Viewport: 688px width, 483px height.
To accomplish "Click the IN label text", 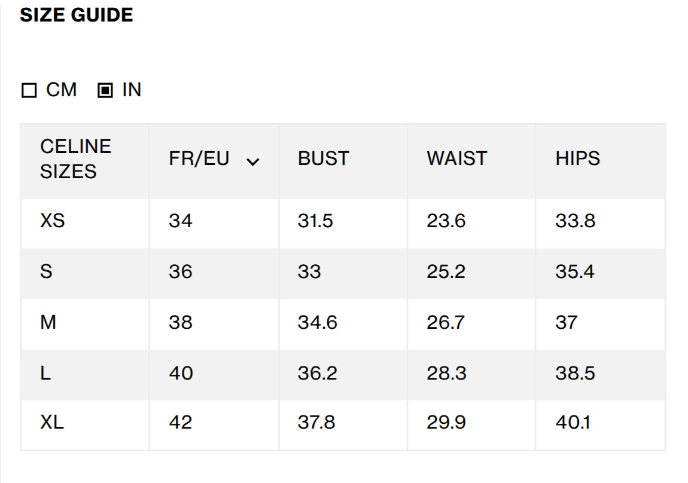I will [x=132, y=90].
